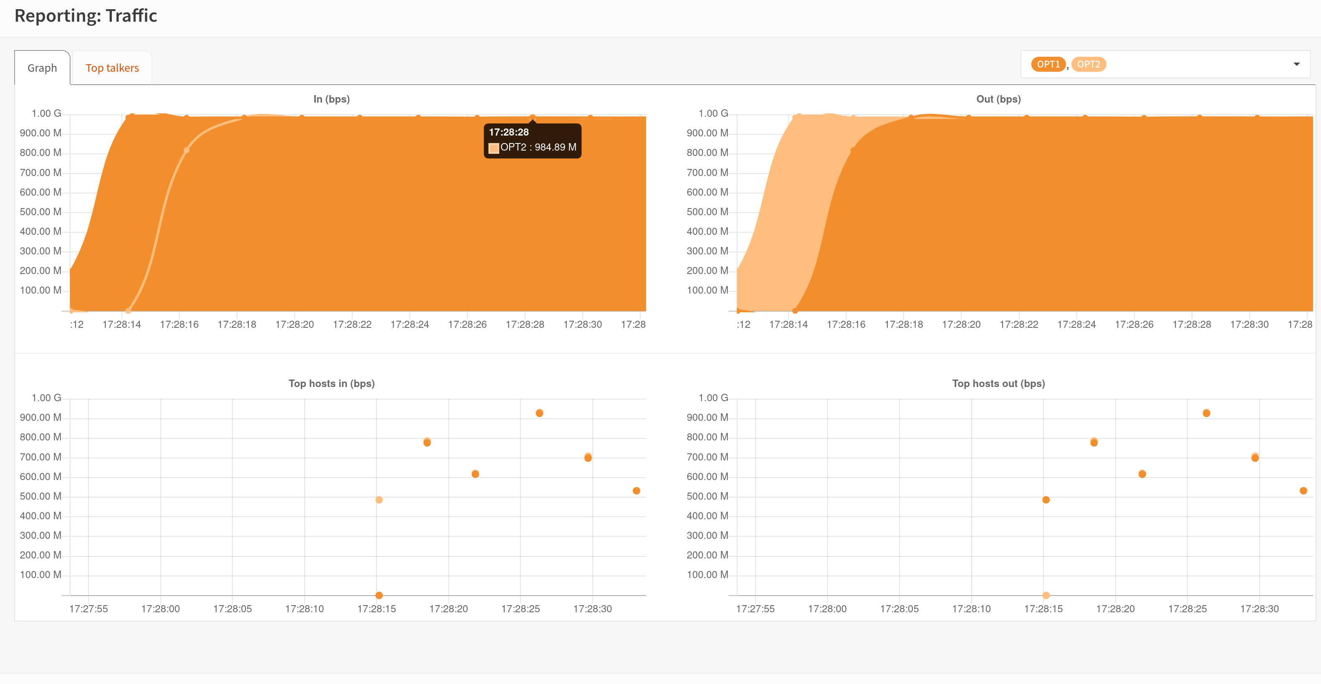Click Top hosts out point near 780 M
Image resolution: width=1321 pixels, height=684 pixels.
click(x=1094, y=442)
